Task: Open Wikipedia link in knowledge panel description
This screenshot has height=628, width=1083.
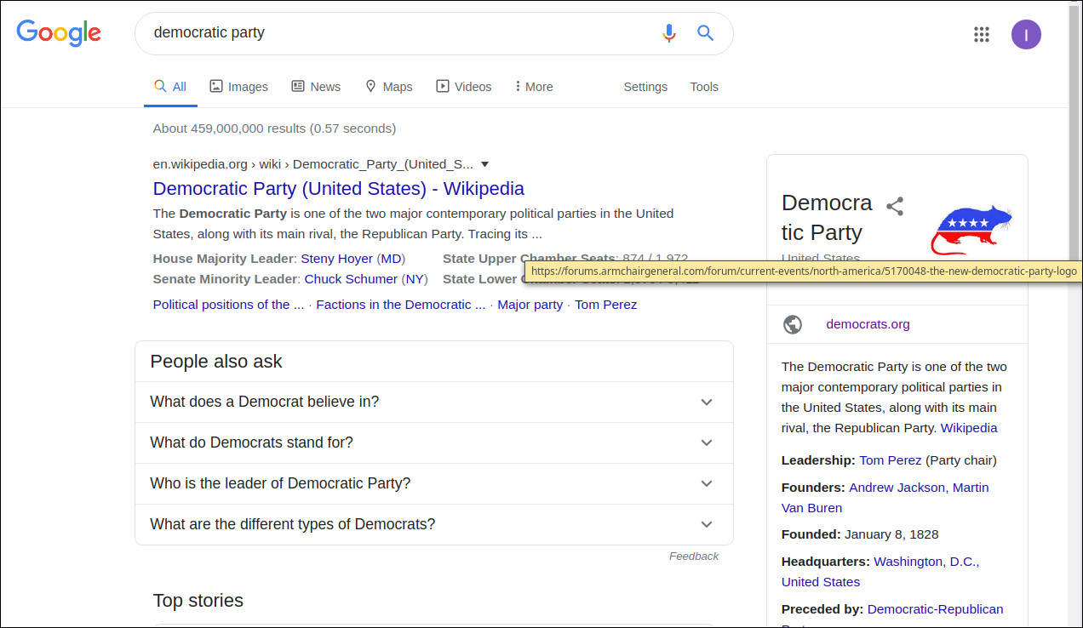Action: coord(969,428)
